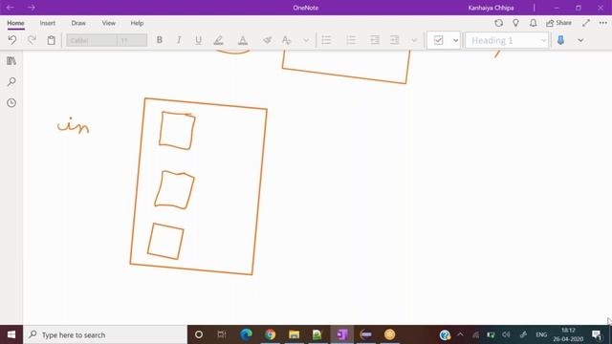Click the sync status icon

coord(498,23)
